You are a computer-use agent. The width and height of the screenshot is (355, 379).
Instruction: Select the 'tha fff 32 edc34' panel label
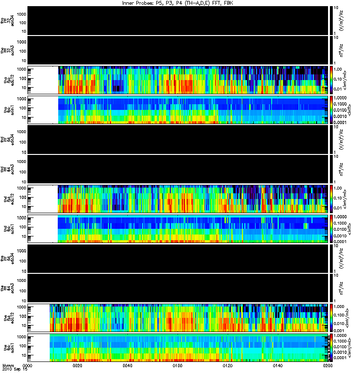(x=8, y=21)
